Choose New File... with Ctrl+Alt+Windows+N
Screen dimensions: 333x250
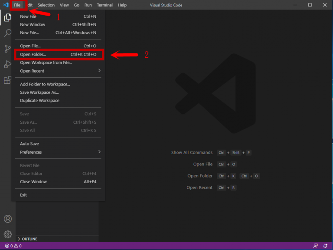point(58,33)
